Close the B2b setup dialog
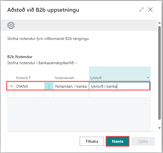This screenshot has height=153, width=163. pyautogui.click(x=150, y=10)
